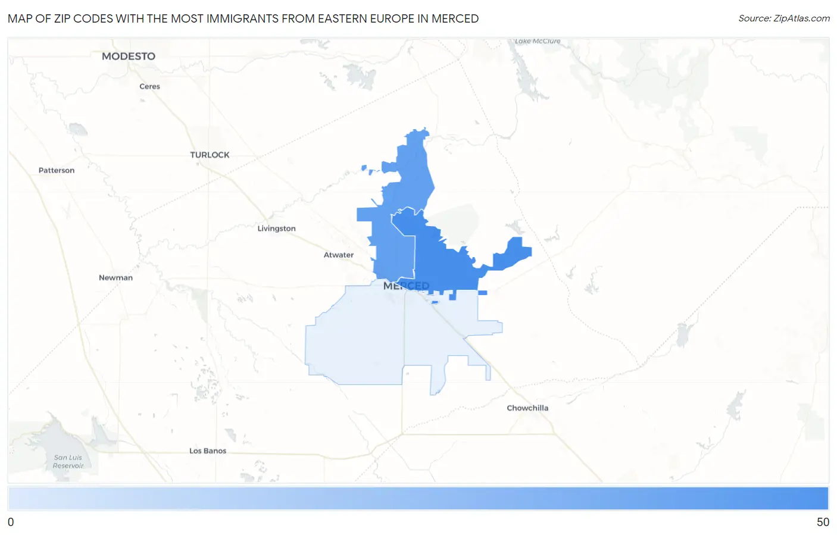The image size is (837, 535).
Task: Click the Livingston label
Action: click(276, 229)
